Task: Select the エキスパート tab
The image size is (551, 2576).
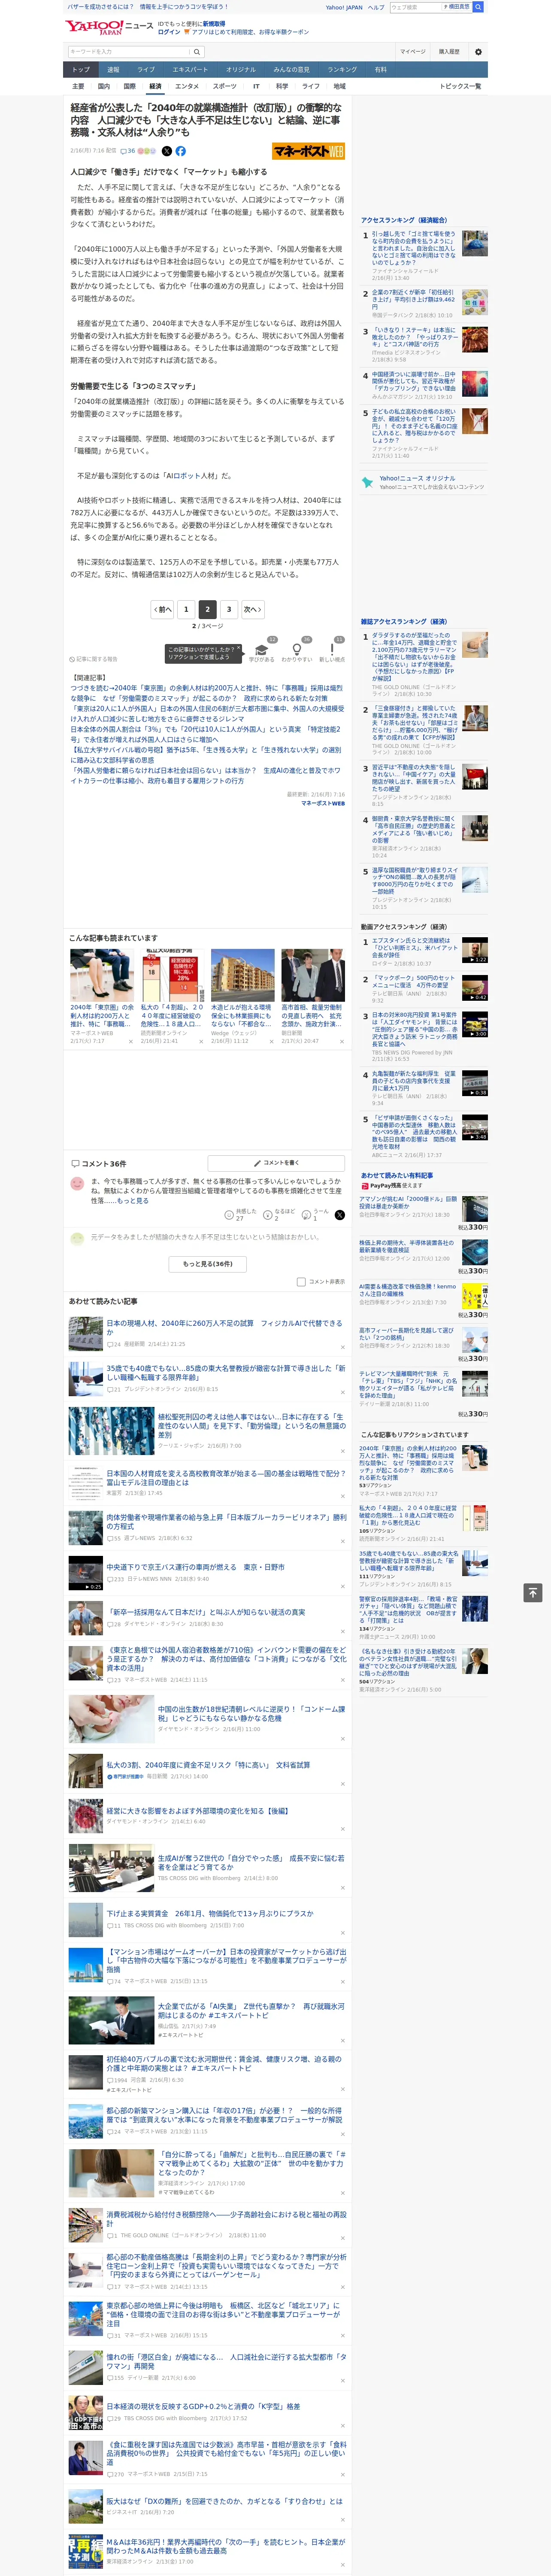Action: click(x=190, y=70)
